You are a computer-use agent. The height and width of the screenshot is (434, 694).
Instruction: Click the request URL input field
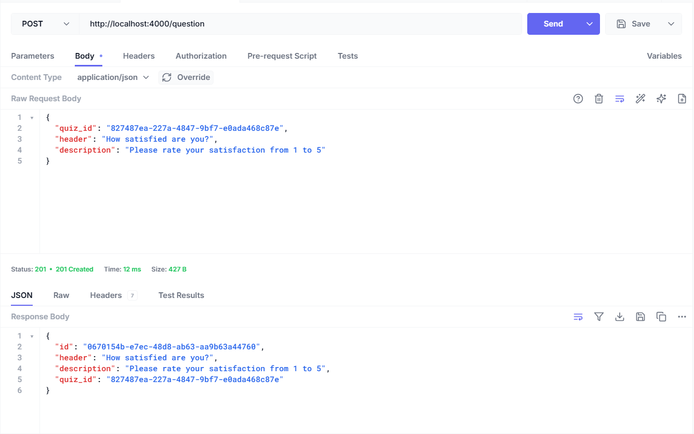pyautogui.click(x=300, y=24)
